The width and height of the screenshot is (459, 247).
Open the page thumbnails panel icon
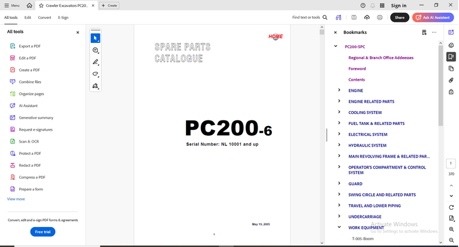coord(451,68)
